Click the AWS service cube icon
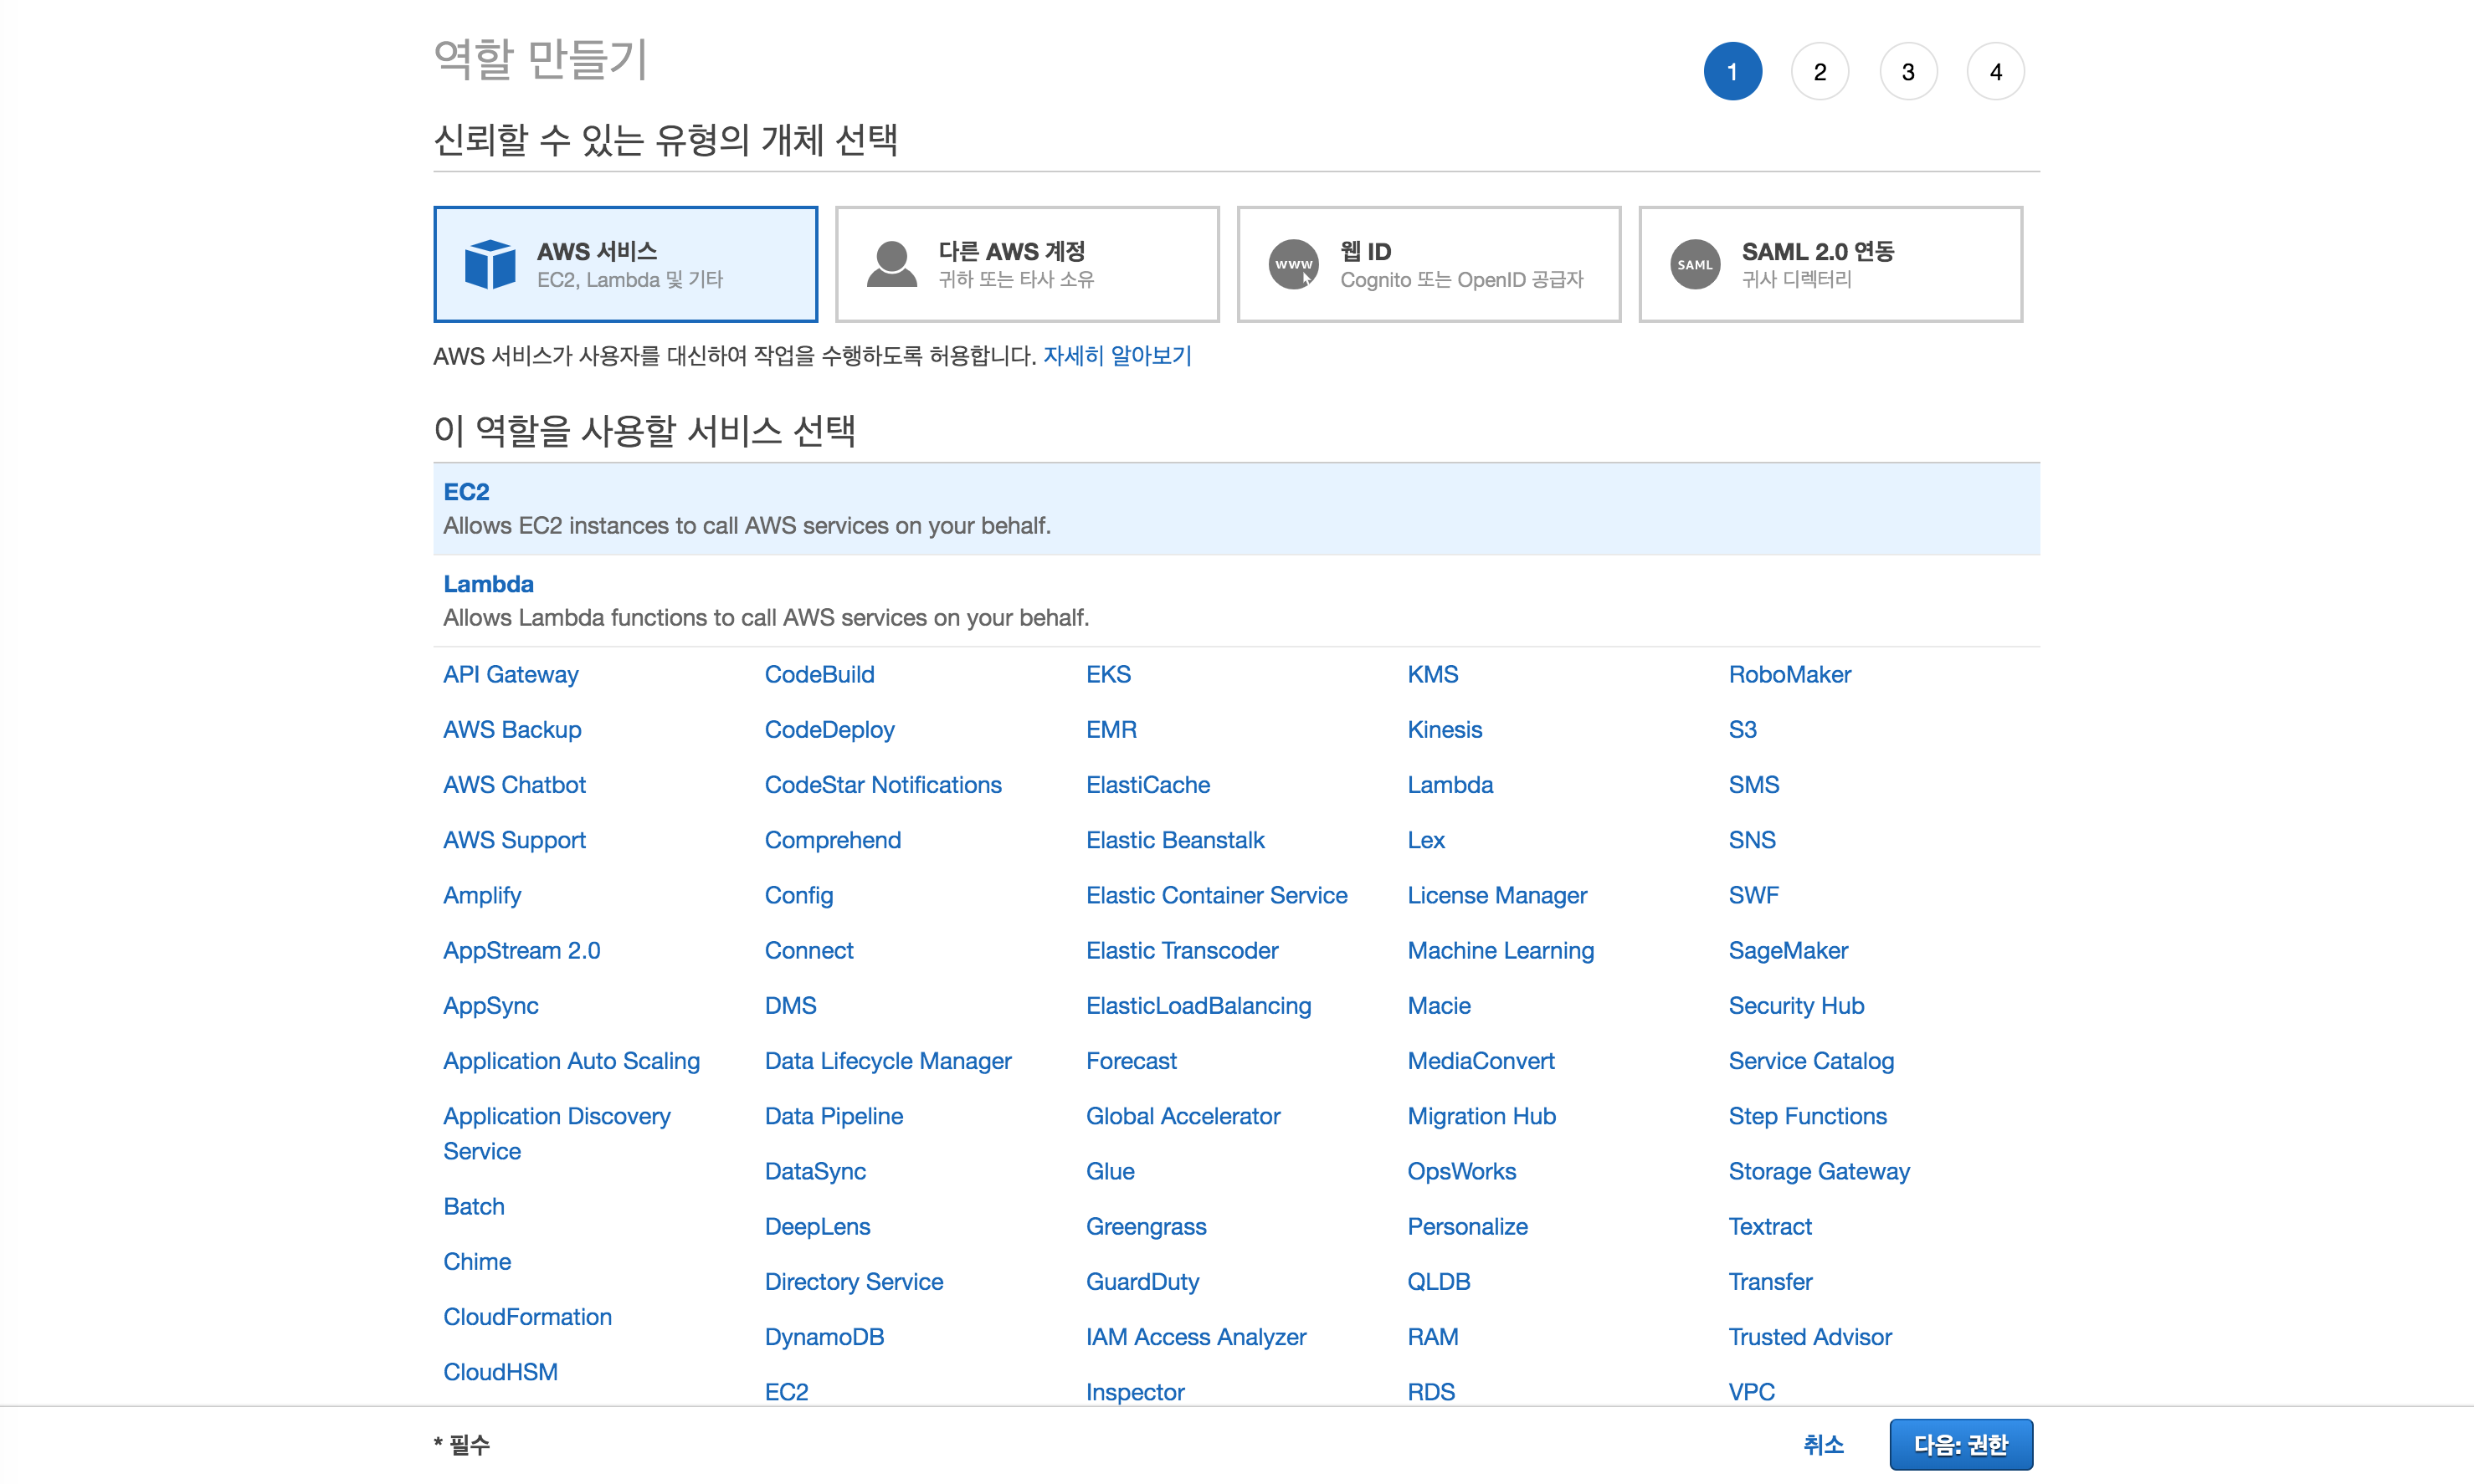 (x=490, y=264)
